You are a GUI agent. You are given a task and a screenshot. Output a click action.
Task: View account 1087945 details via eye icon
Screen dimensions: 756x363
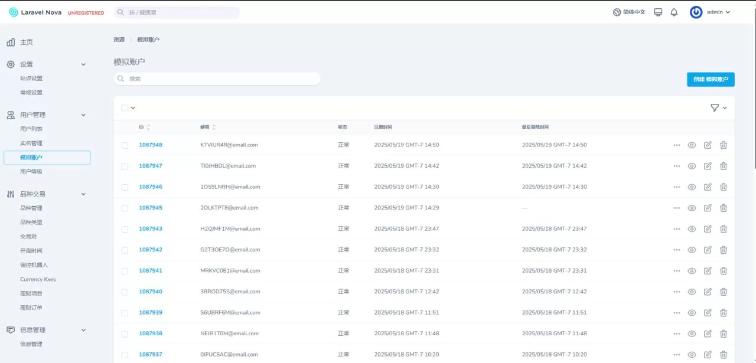(692, 208)
